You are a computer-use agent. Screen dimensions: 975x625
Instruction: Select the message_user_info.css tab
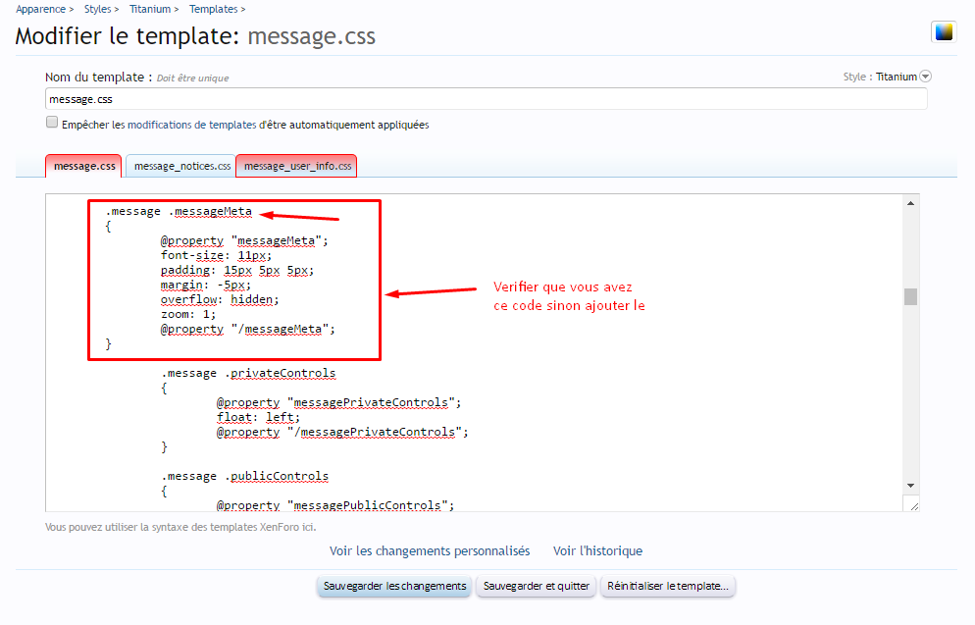297,166
